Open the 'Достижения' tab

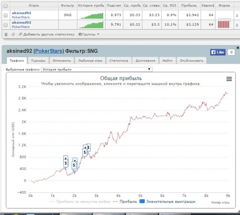click(x=145, y=60)
